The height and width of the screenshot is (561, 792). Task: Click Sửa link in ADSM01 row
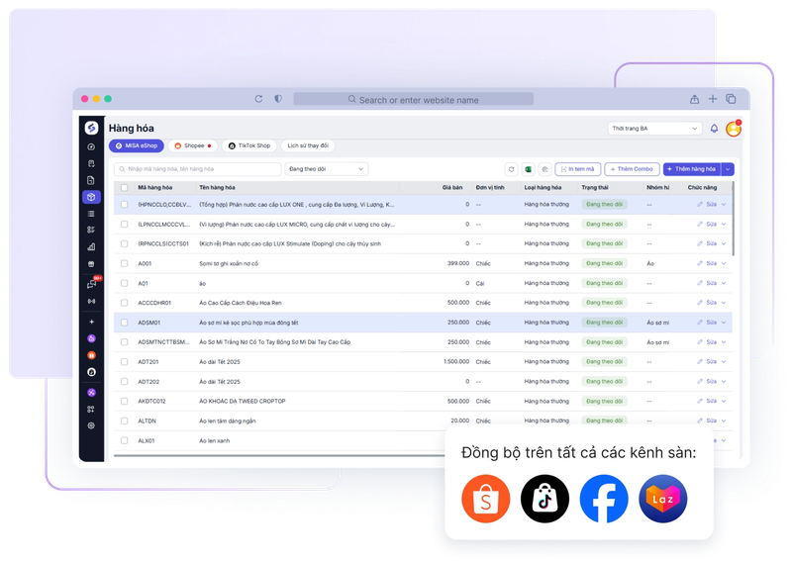[711, 323]
